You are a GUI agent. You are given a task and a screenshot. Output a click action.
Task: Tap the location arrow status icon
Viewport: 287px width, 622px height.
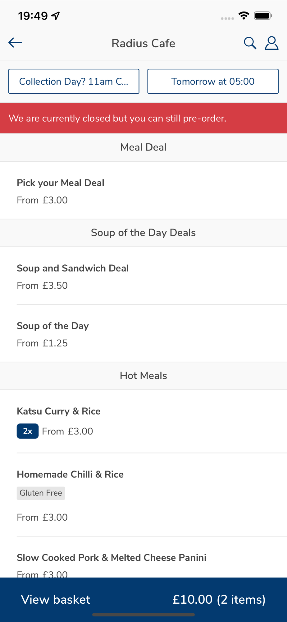(x=56, y=16)
